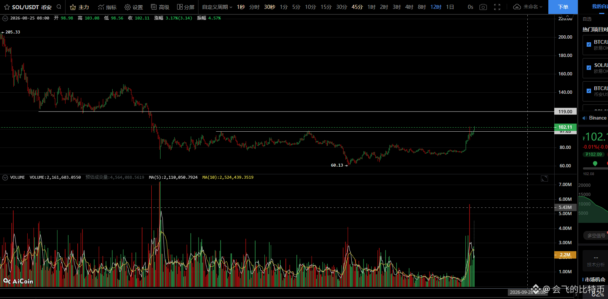Screen dimensions: 608x299
Task: Click the SOL/USDT 币安 symbol title
Action: (x=32, y=7)
